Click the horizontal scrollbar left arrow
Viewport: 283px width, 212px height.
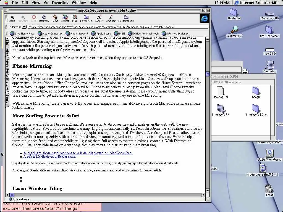[x=7, y=195]
